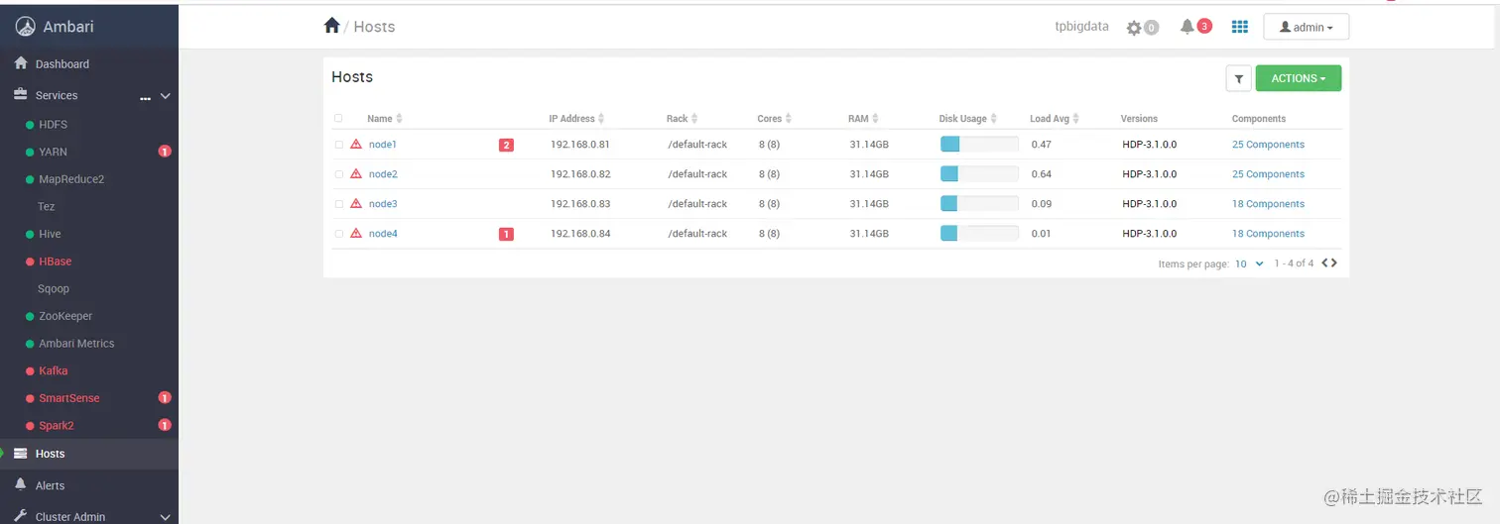Sort by Cores column arrows

click(x=789, y=119)
